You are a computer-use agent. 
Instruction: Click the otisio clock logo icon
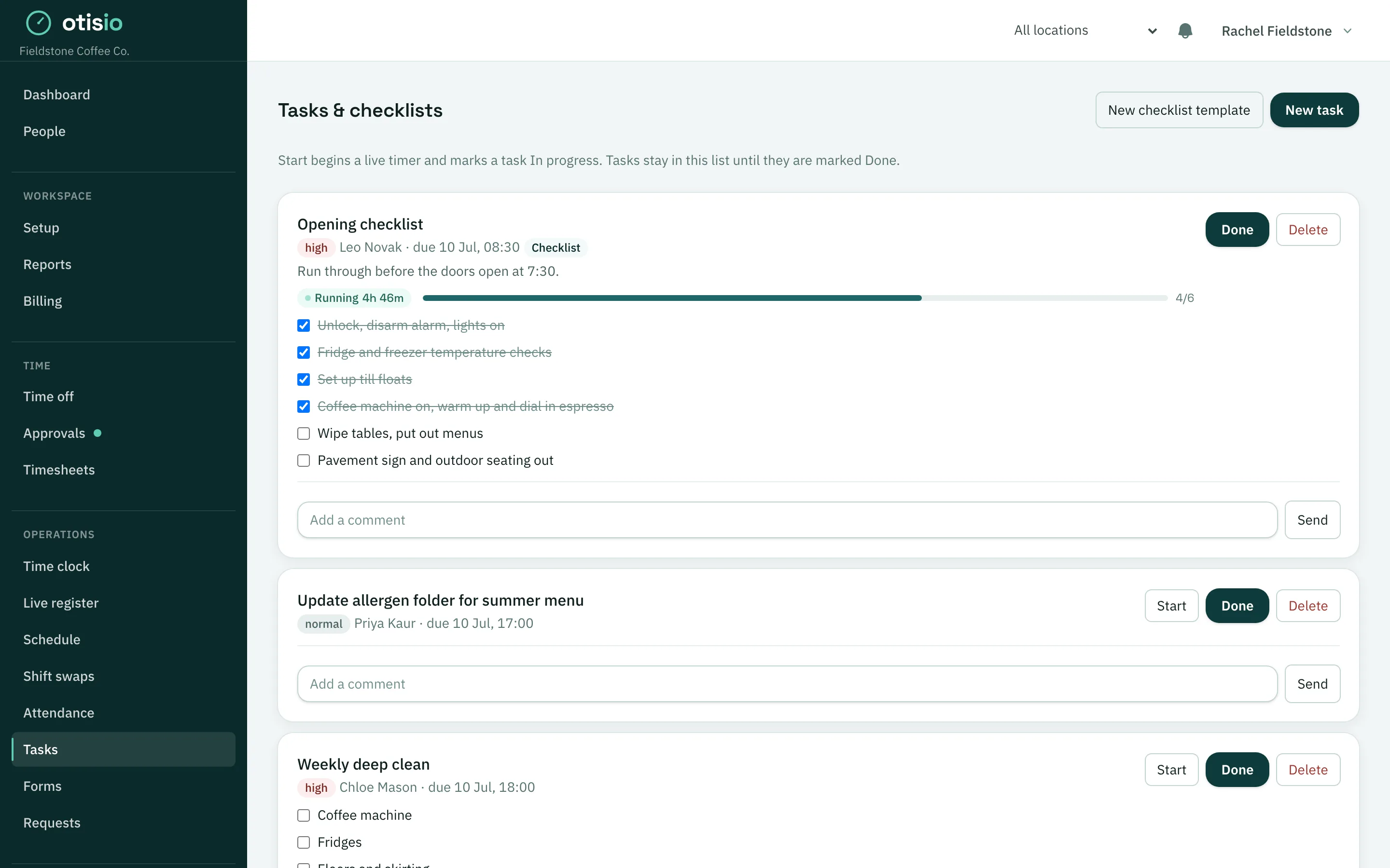[x=39, y=23]
